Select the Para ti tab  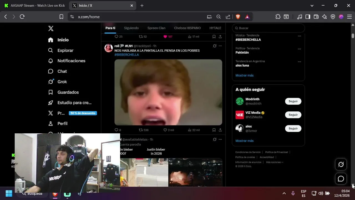point(110,28)
